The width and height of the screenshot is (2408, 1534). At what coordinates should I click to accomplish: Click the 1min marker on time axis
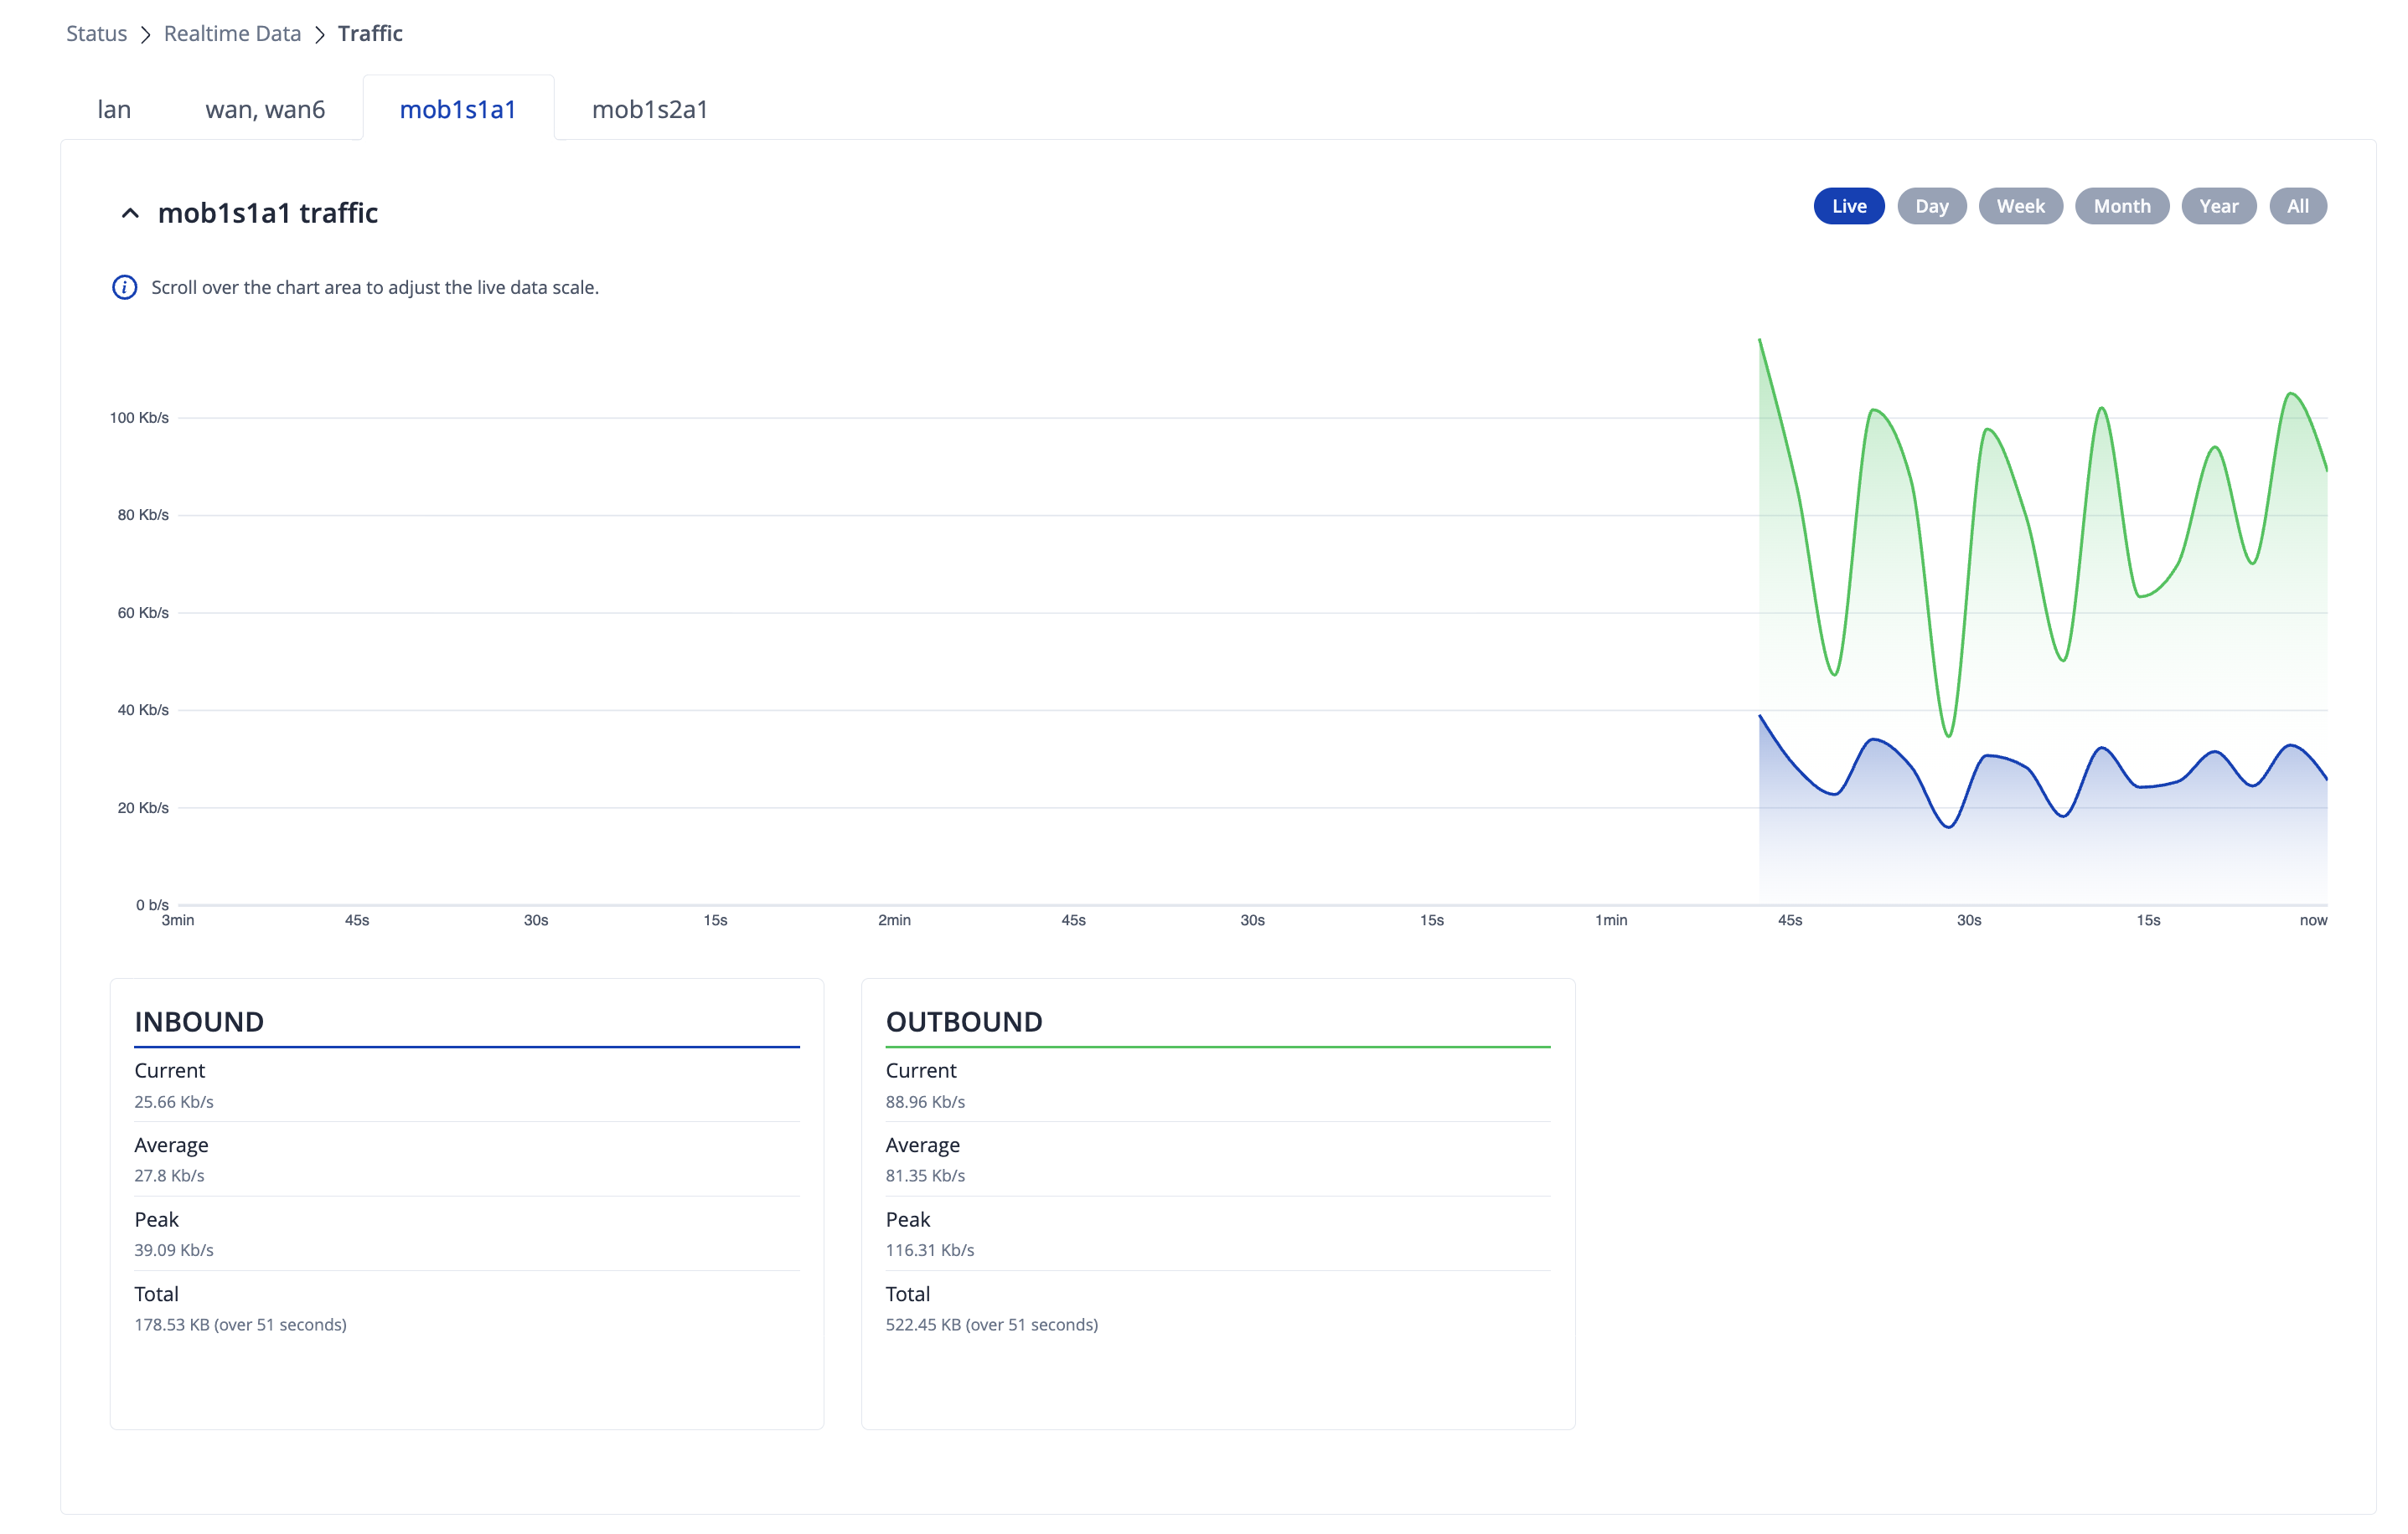pos(1610,920)
